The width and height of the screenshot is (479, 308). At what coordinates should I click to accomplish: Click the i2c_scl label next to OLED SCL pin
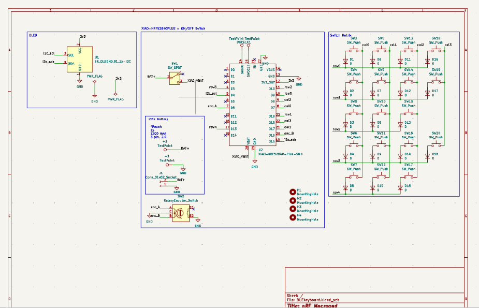tap(49, 53)
